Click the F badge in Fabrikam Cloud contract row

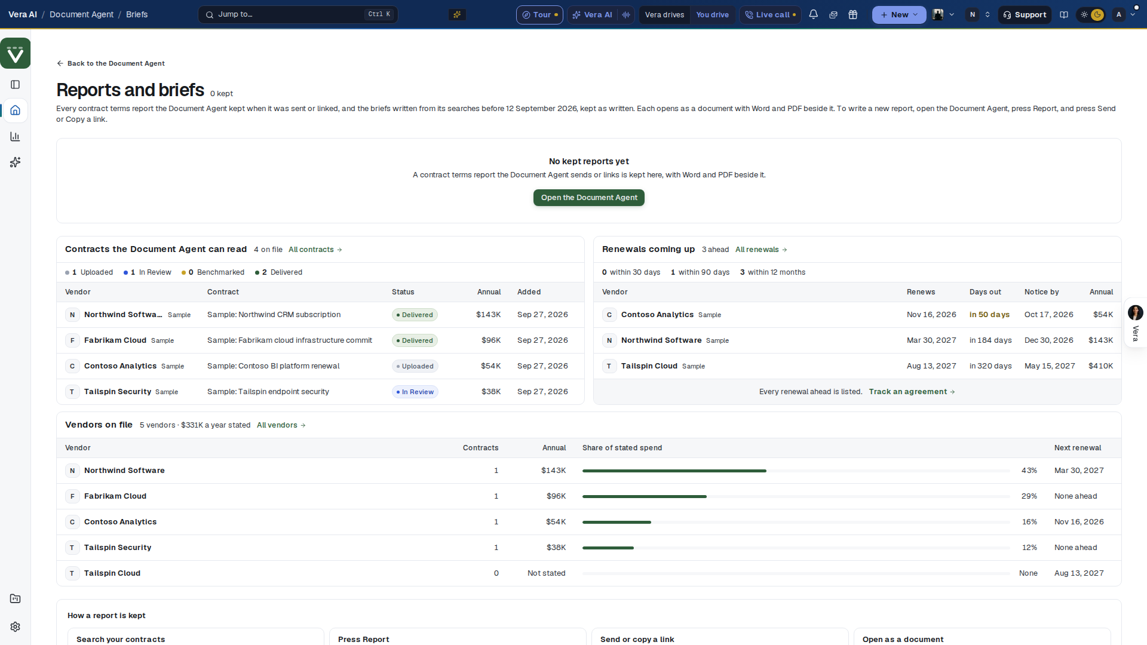(x=72, y=340)
